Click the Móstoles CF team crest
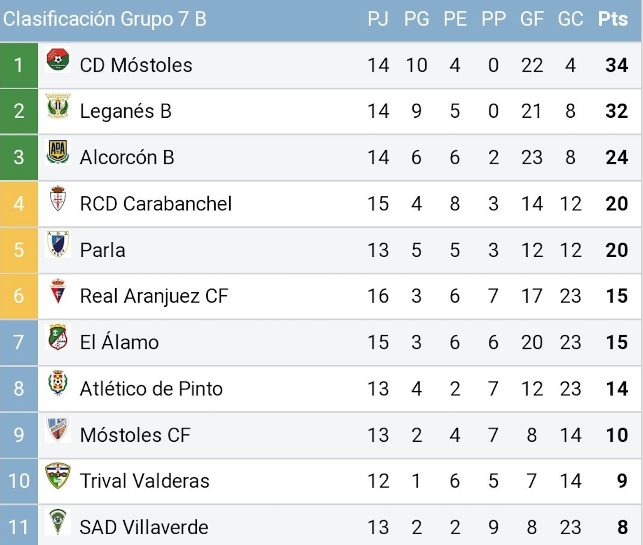The width and height of the screenshot is (643, 545). [58, 429]
